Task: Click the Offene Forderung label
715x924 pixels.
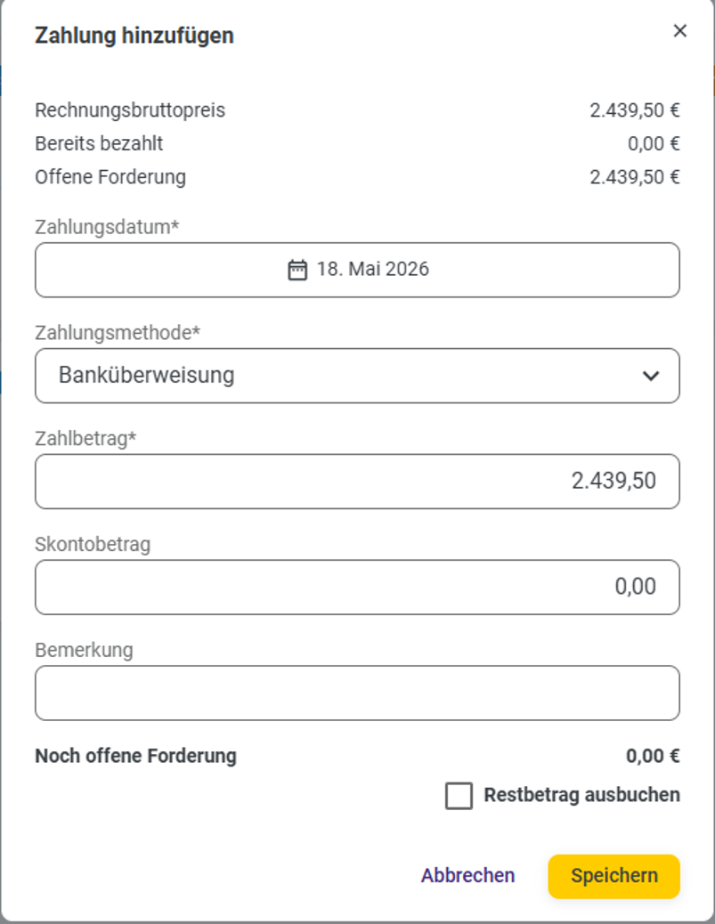Action: [x=110, y=177]
